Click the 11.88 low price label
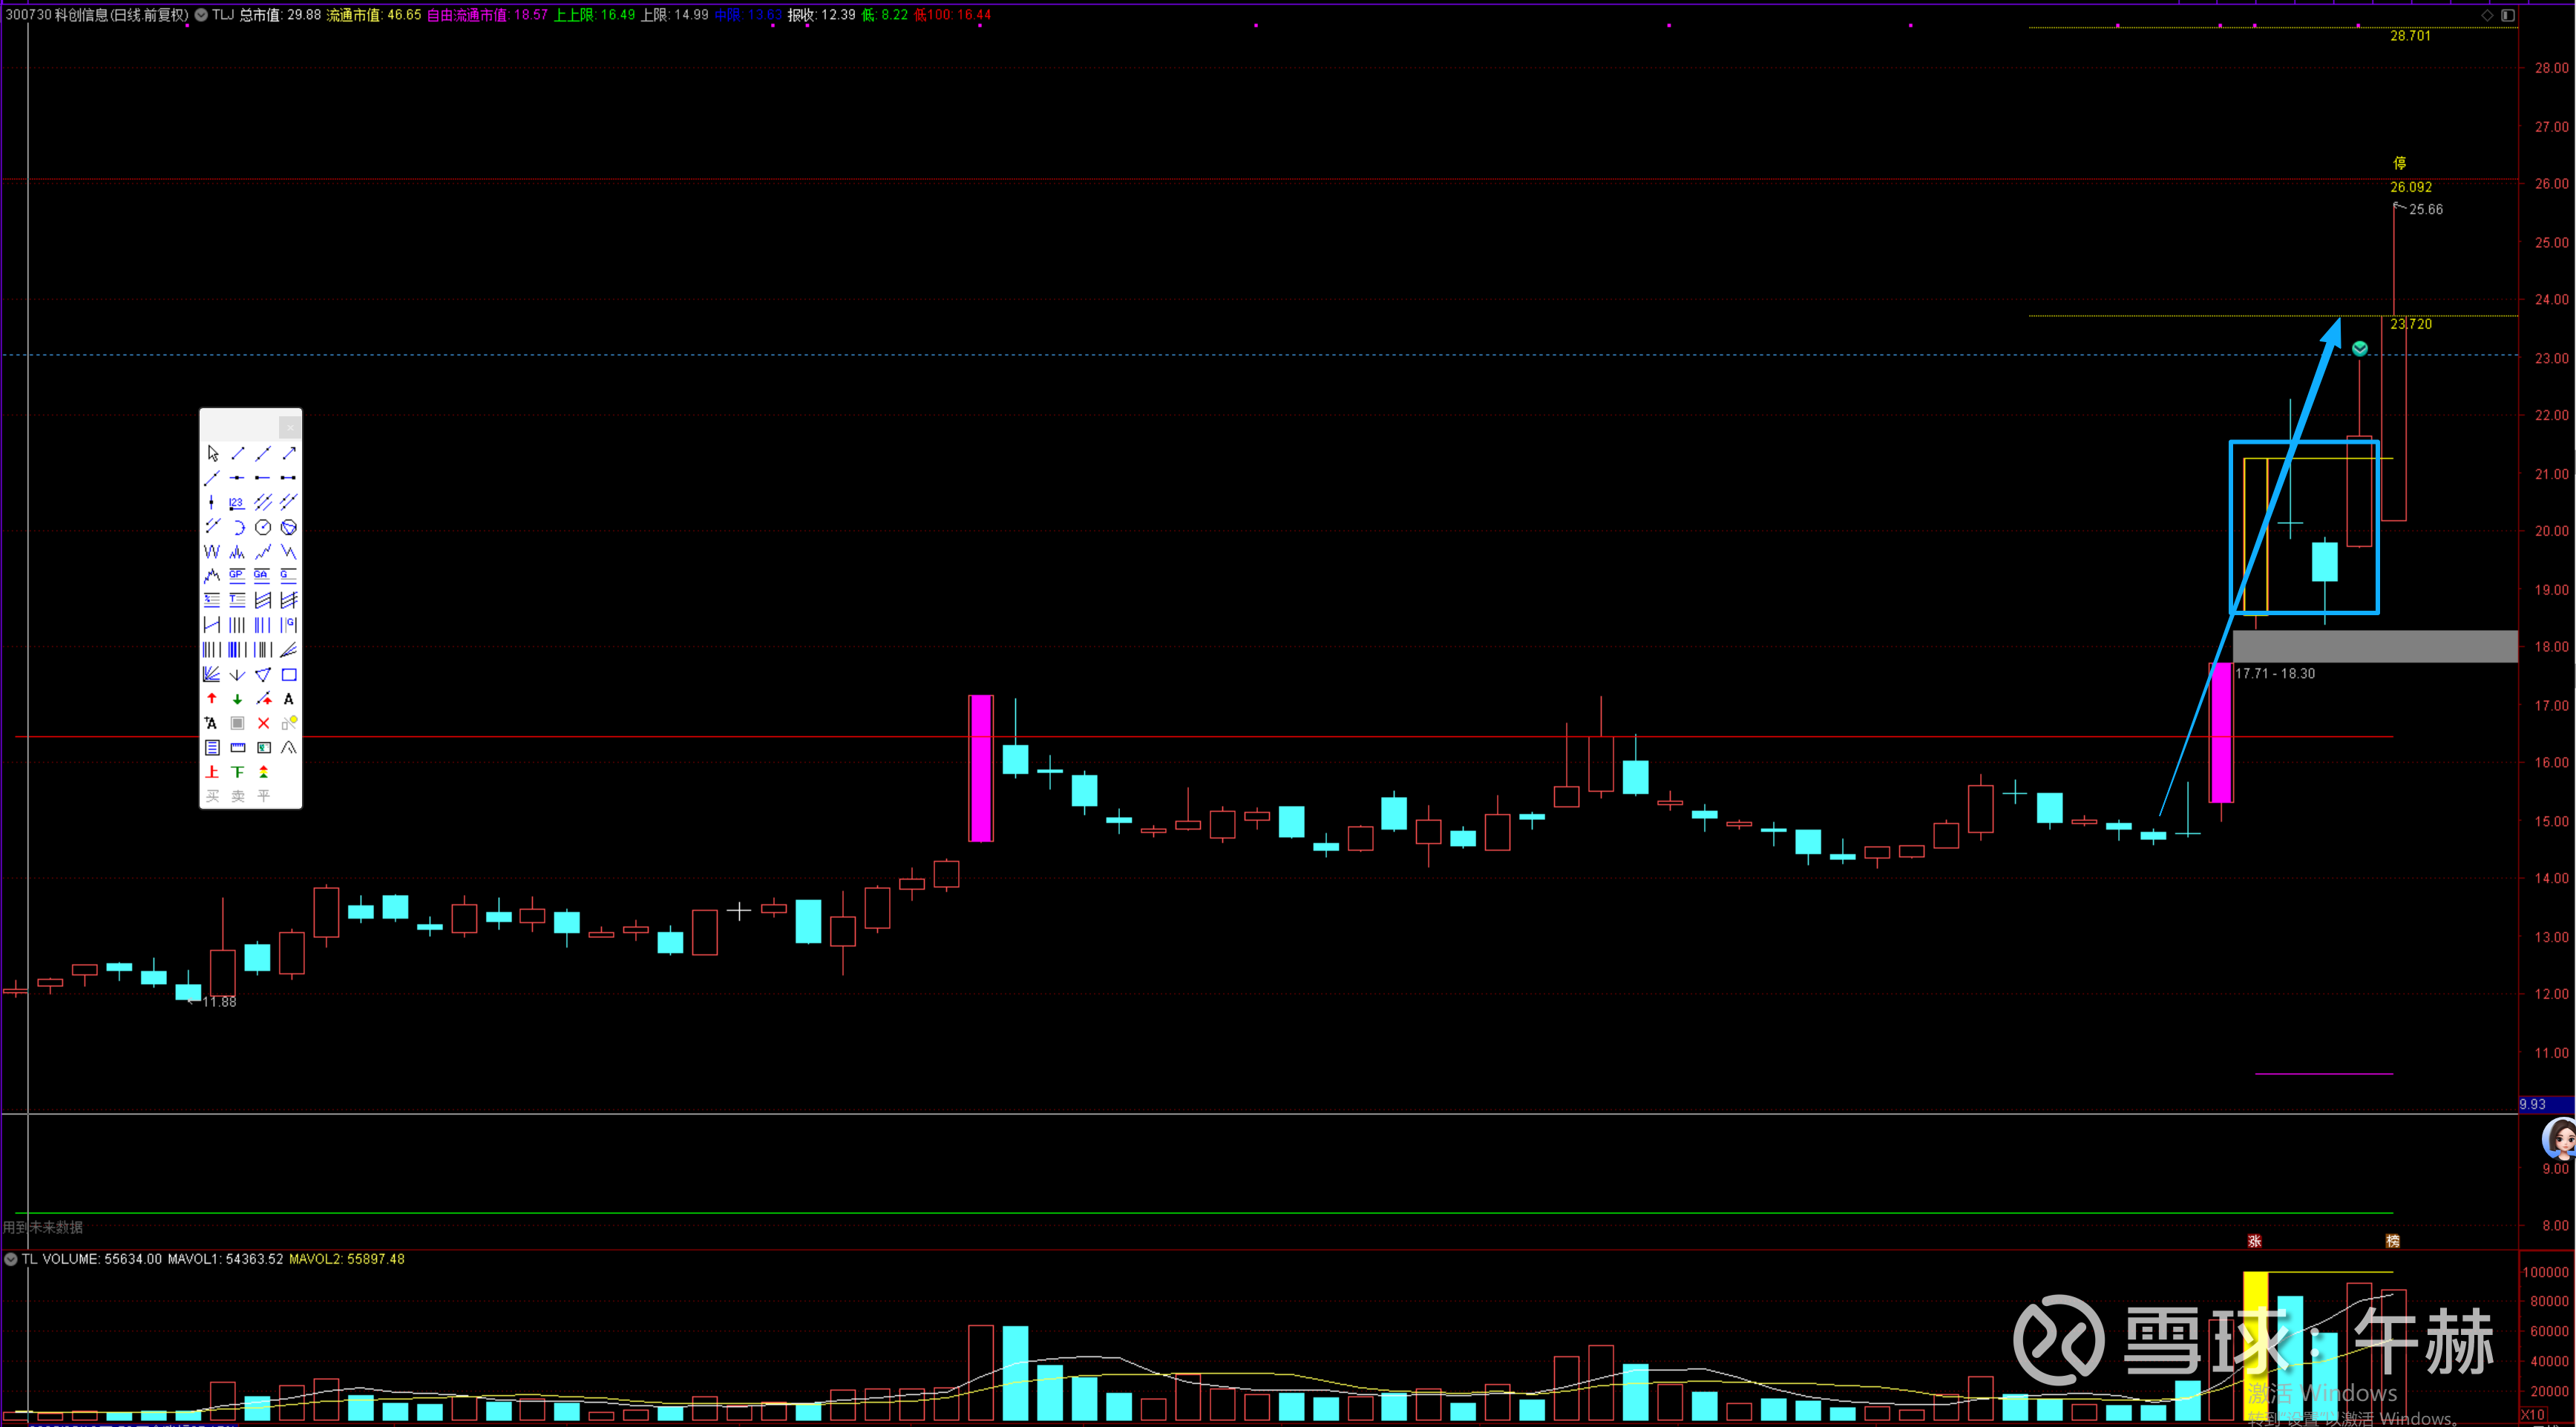Screen dimensions: 2576x1427 click(219, 1002)
